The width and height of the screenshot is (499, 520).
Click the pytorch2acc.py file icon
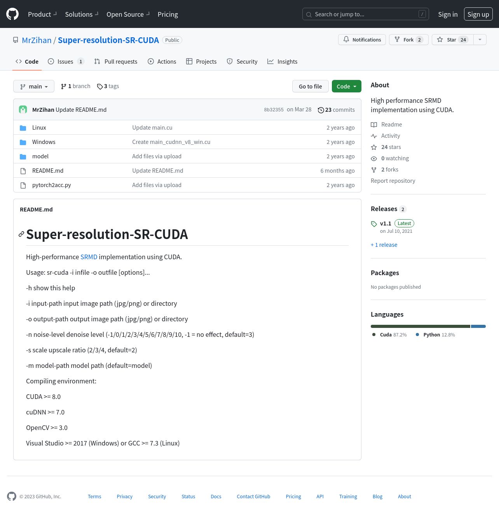[x=23, y=185]
